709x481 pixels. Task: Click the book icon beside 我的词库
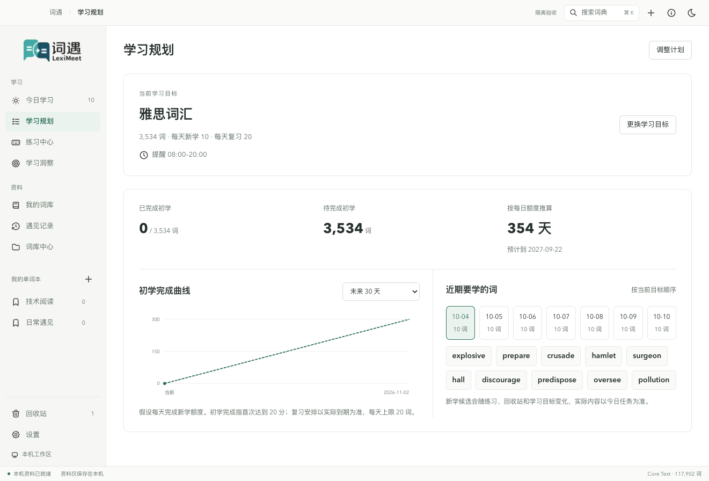click(x=16, y=205)
